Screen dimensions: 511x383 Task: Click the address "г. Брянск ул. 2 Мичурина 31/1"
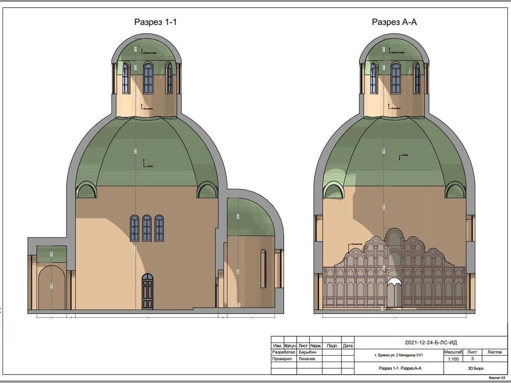coord(399,356)
